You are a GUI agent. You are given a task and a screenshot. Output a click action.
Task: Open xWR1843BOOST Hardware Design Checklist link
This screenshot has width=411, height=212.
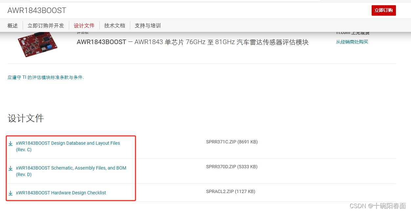point(61,193)
